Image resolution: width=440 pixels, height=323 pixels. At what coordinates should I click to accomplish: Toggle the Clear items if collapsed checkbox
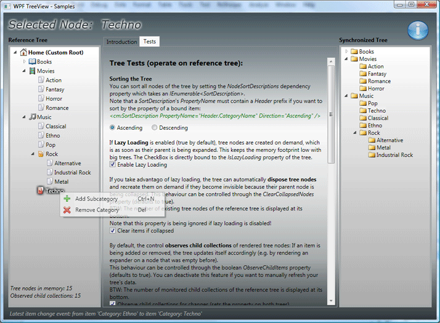113,231
